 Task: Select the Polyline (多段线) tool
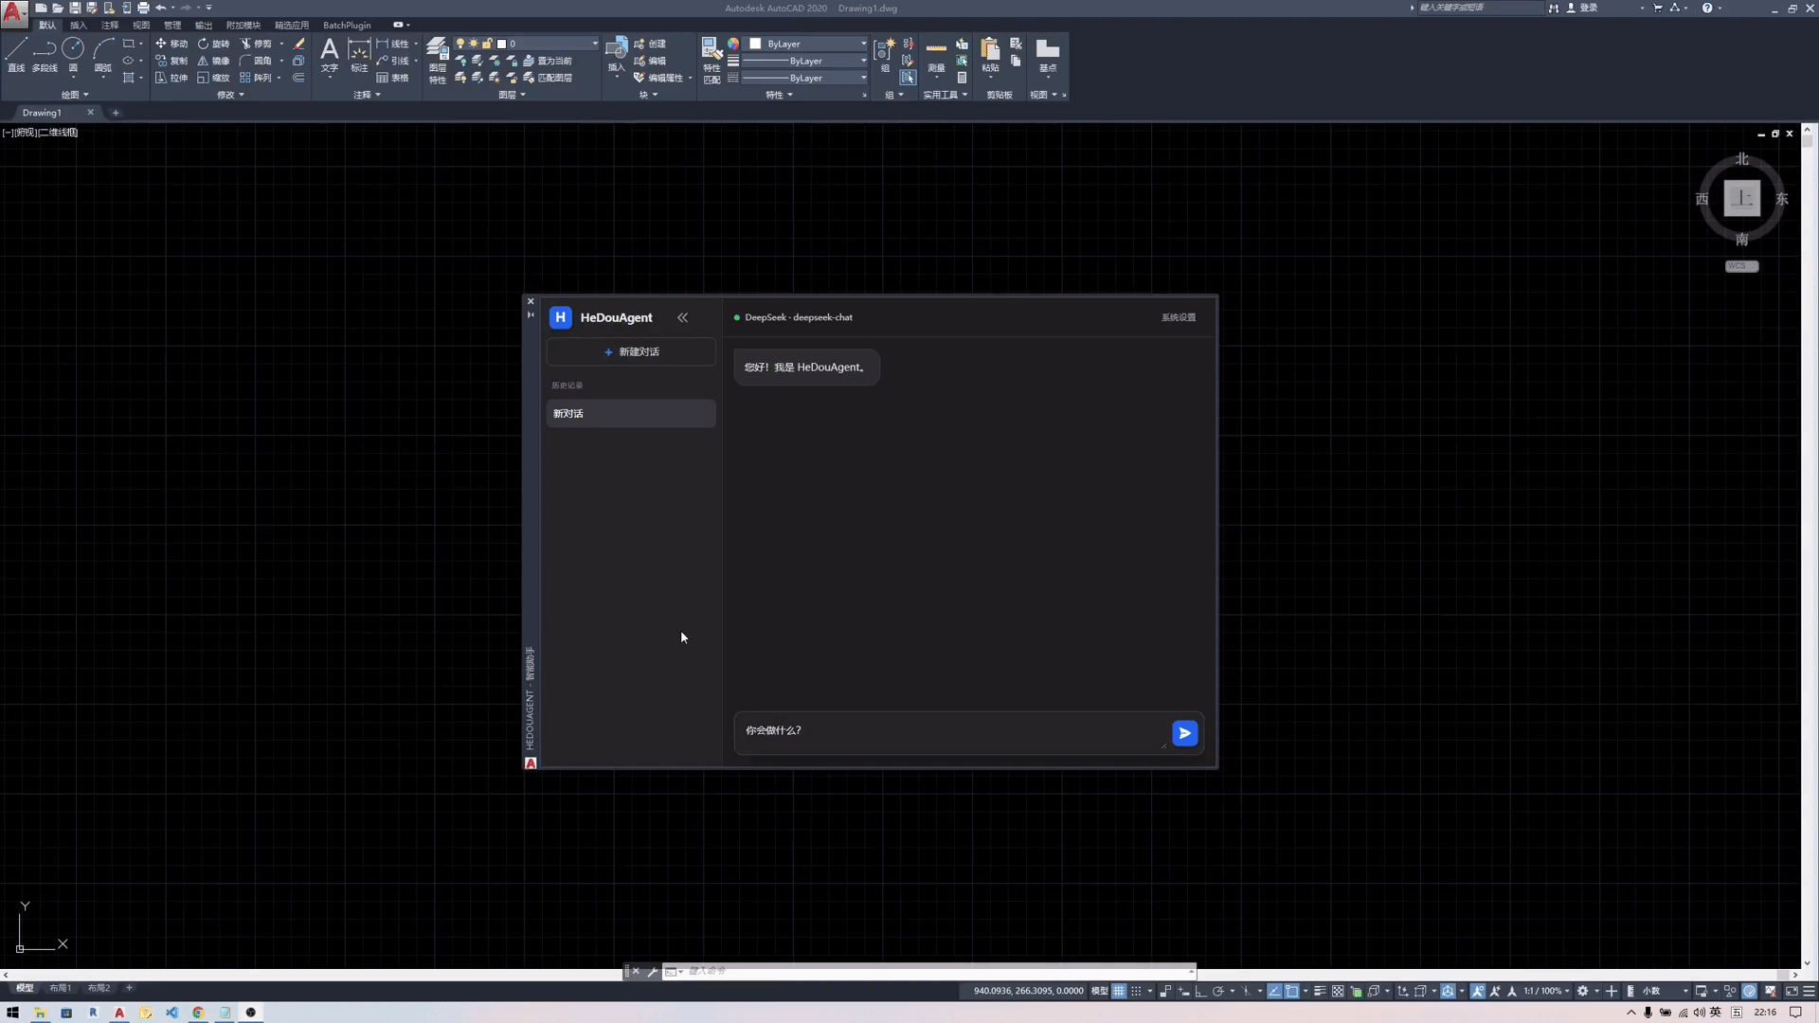coord(45,55)
